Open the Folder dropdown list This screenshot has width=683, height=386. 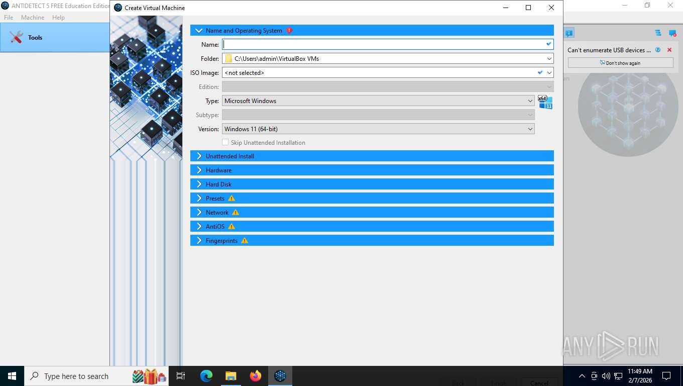click(x=549, y=58)
